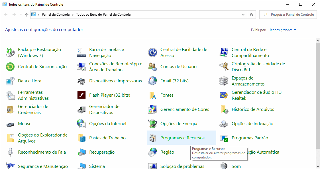
Task: Click the Mouse icon
Action: click(10, 124)
